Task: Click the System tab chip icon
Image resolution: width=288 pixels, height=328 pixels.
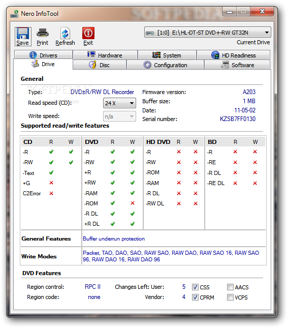Action: pos(156,55)
